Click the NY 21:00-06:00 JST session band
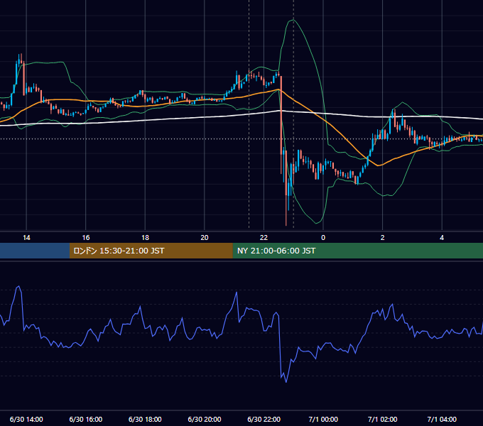Viewport: 483px width, 426px height. coord(357,251)
